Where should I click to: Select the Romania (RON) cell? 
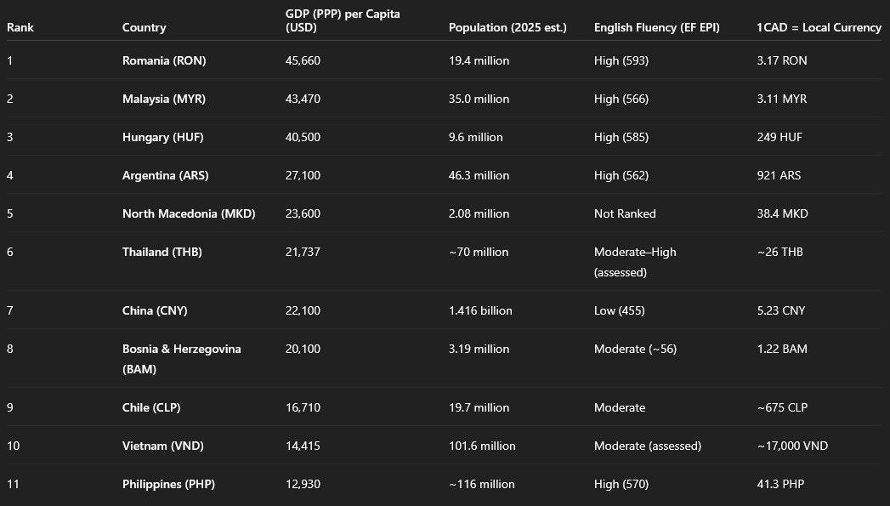point(164,60)
